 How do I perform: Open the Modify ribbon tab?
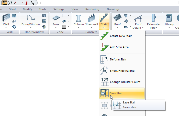pyautogui.click(x=27, y=9)
